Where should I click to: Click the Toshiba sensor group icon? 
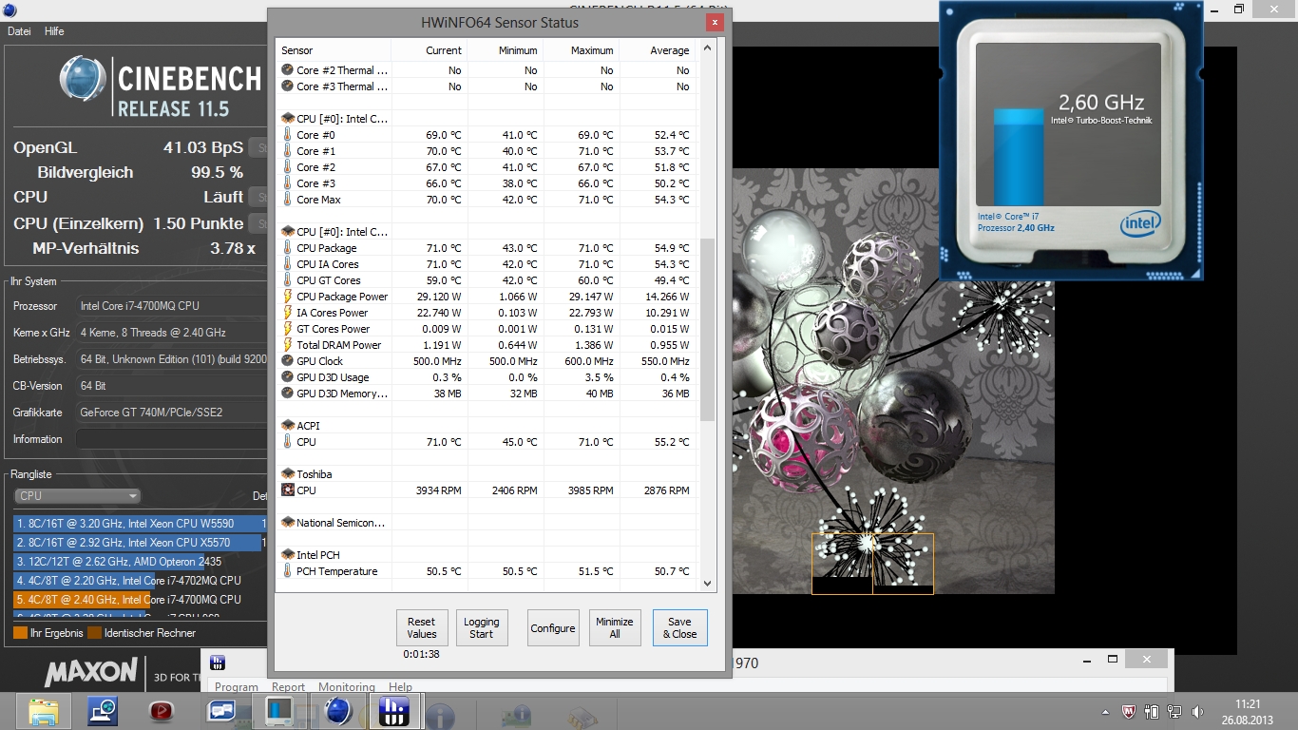[x=288, y=474]
